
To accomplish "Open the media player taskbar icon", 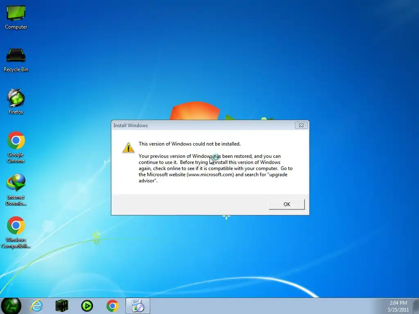I will pos(87,306).
